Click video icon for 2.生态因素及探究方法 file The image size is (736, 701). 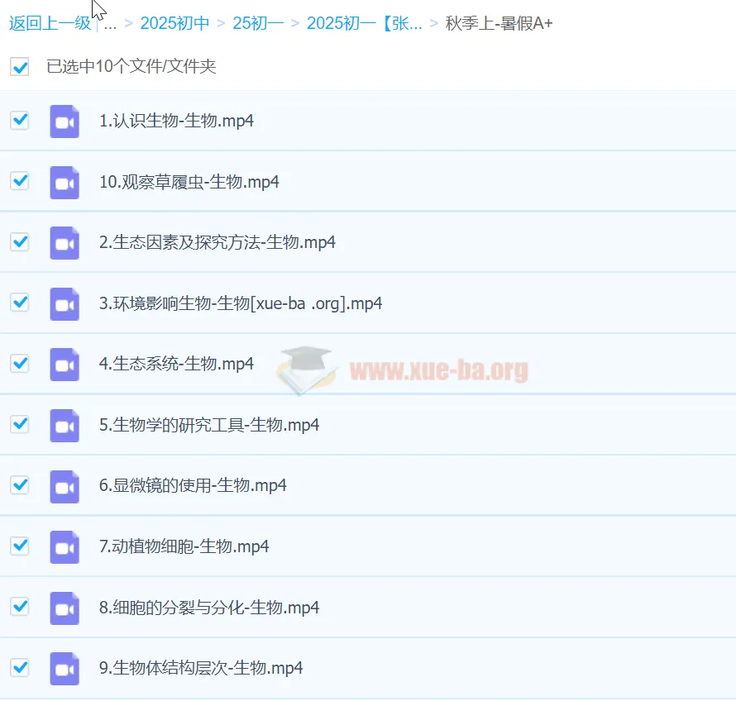pos(65,243)
